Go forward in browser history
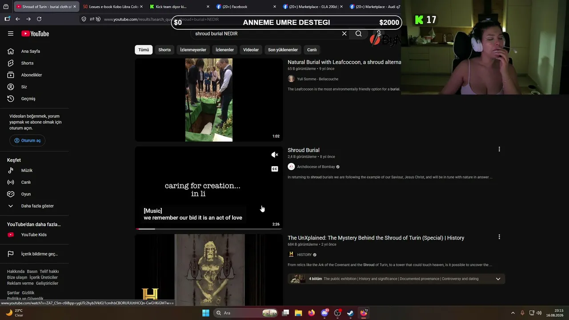The width and height of the screenshot is (569, 320). tap(28, 19)
